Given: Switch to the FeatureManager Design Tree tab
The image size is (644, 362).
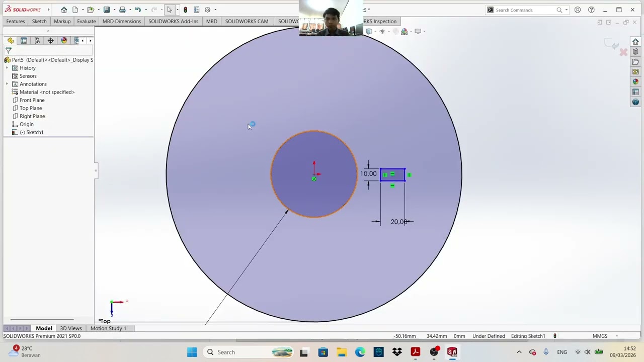Looking at the screenshot, I should pos(11,41).
